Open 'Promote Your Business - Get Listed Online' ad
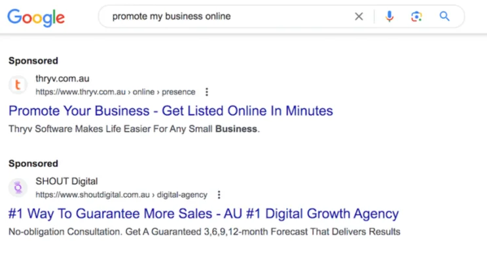The width and height of the screenshot is (487, 254). 171,111
